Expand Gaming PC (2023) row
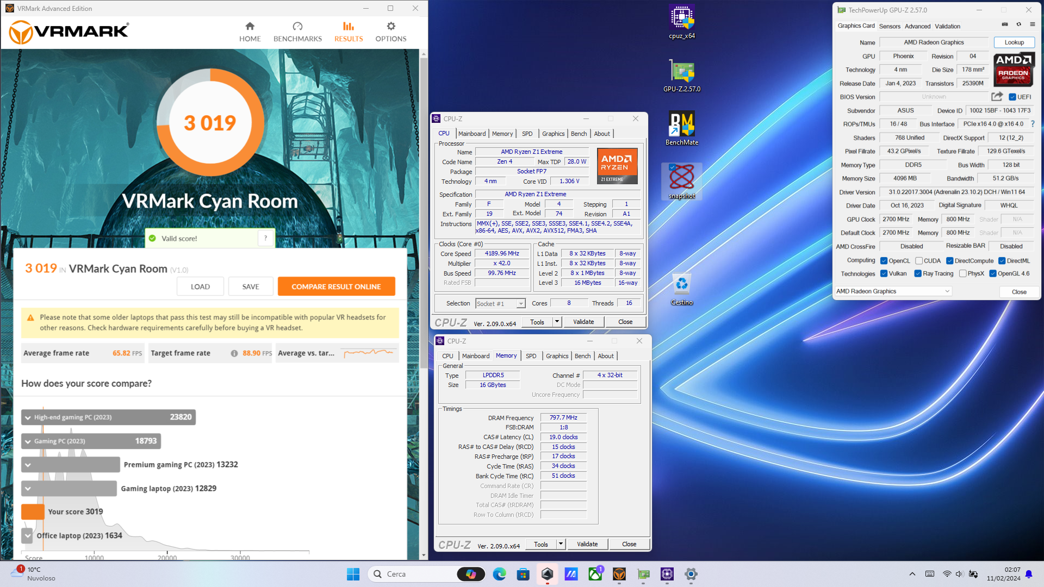Screen dimensions: 1044x587 [x=28, y=441]
